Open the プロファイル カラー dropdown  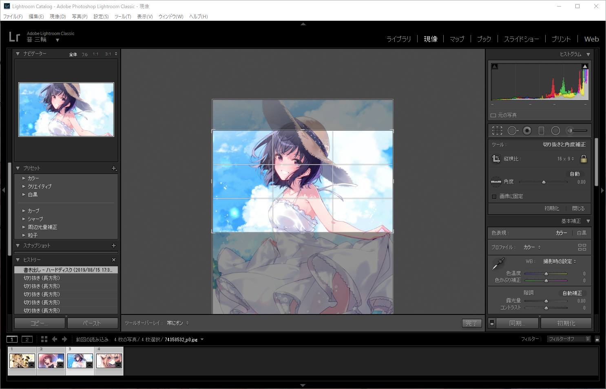point(532,247)
